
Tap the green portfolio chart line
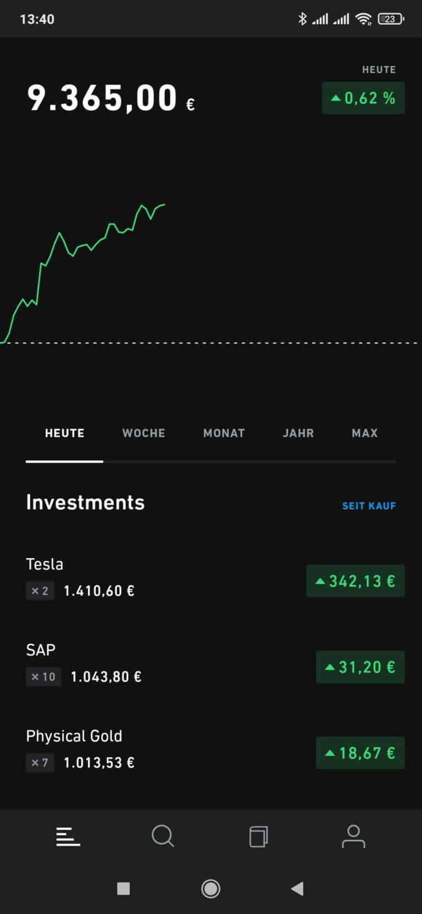pyautogui.click(x=60, y=235)
